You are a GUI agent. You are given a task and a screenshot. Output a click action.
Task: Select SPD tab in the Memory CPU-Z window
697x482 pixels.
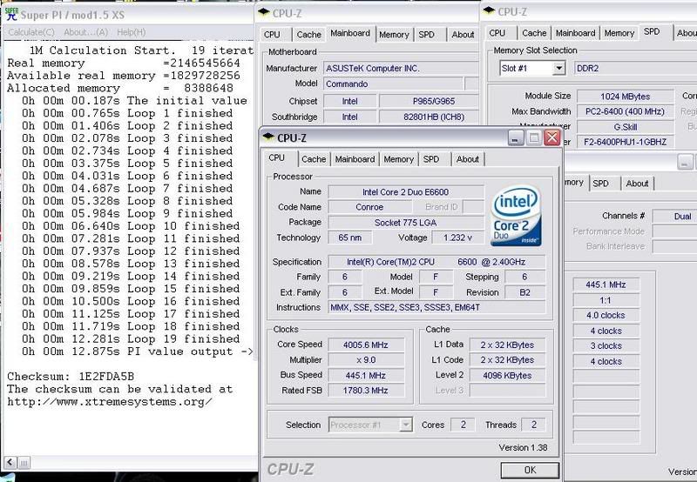coord(600,184)
